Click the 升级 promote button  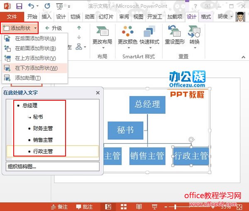click(54, 28)
